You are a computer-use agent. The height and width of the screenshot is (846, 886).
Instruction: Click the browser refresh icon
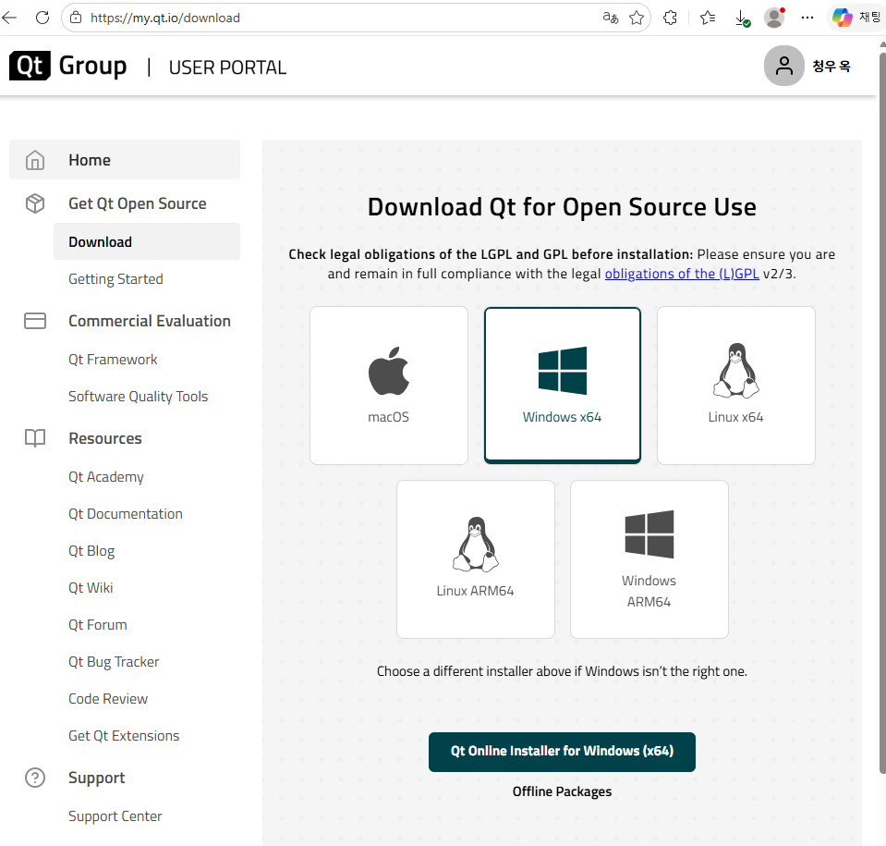pyautogui.click(x=42, y=18)
